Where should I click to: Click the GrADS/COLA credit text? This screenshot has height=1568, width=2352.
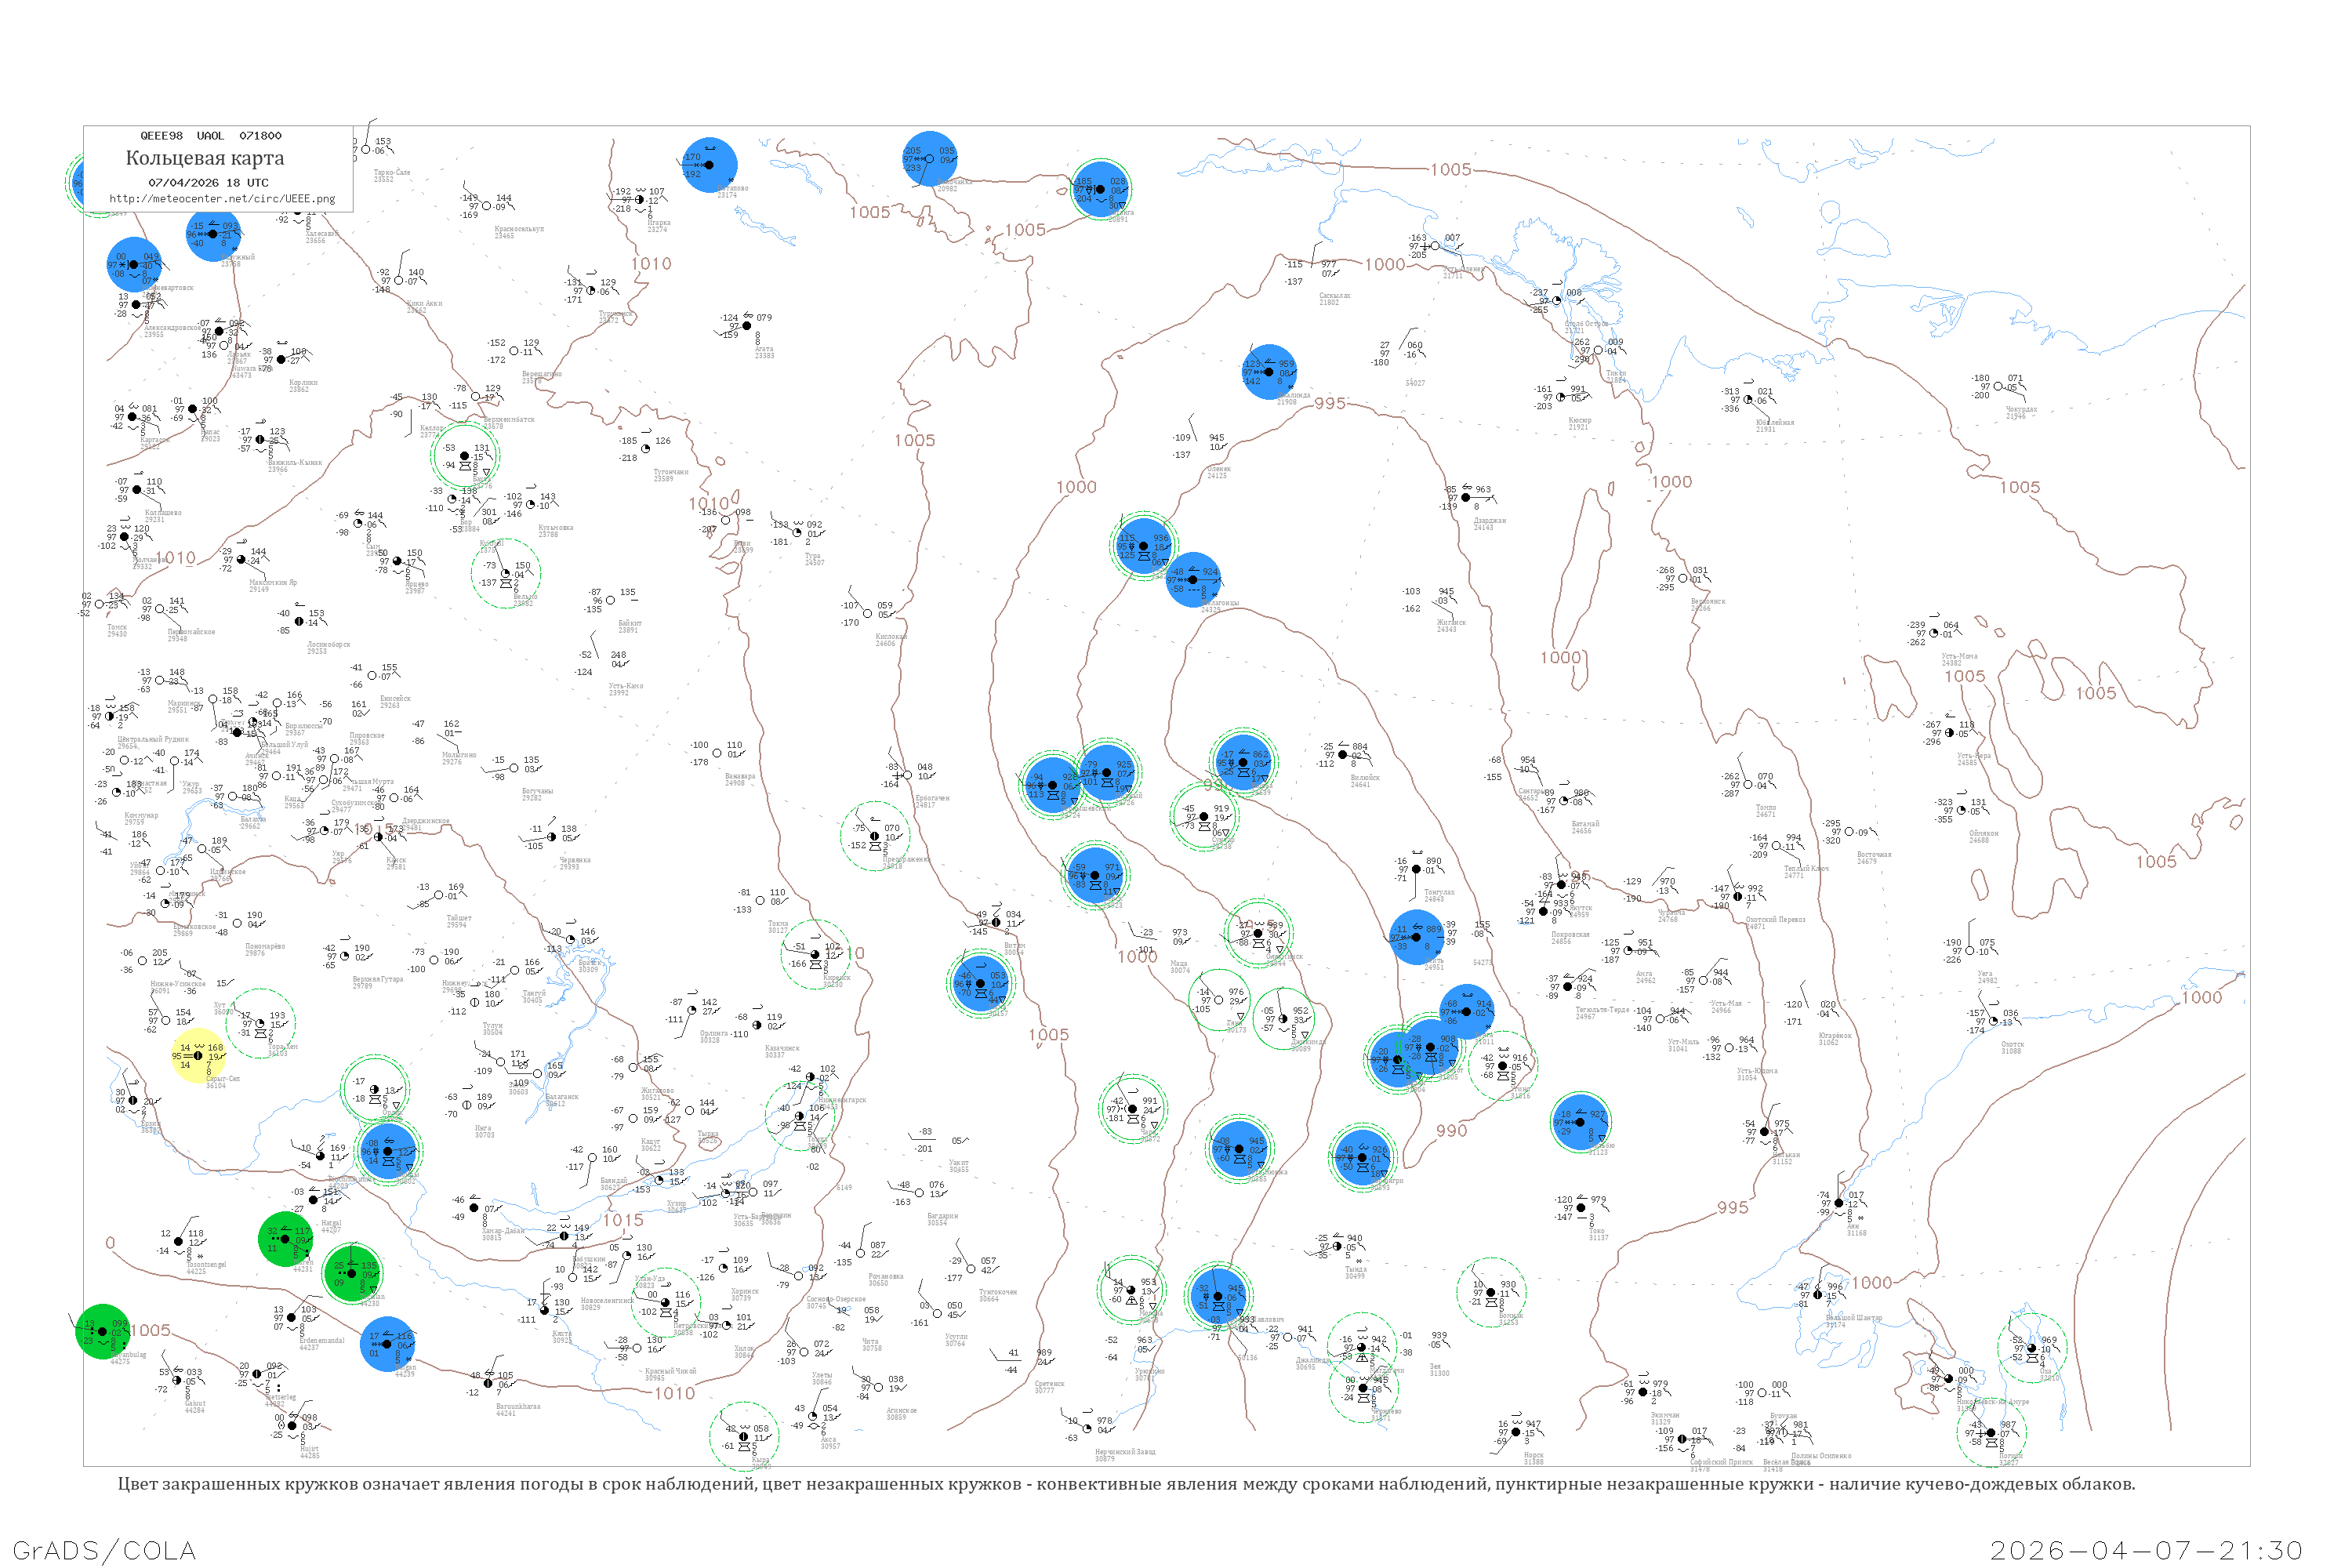[x=104, y=1550]
